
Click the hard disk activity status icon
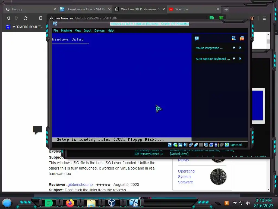[170, 145]
